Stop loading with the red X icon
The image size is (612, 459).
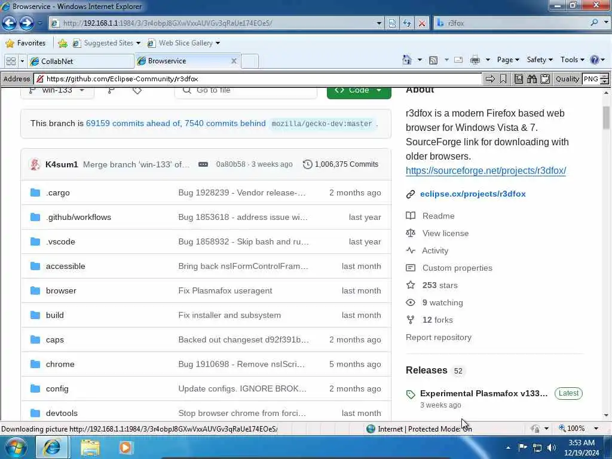421,23
